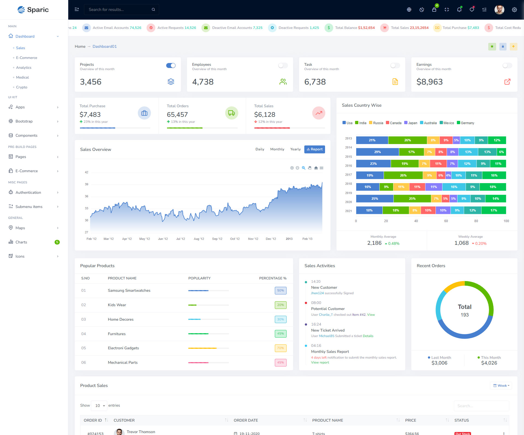Open the show entries count dropdown
Viewport: 524px width, 435px height.
point(99,406)
